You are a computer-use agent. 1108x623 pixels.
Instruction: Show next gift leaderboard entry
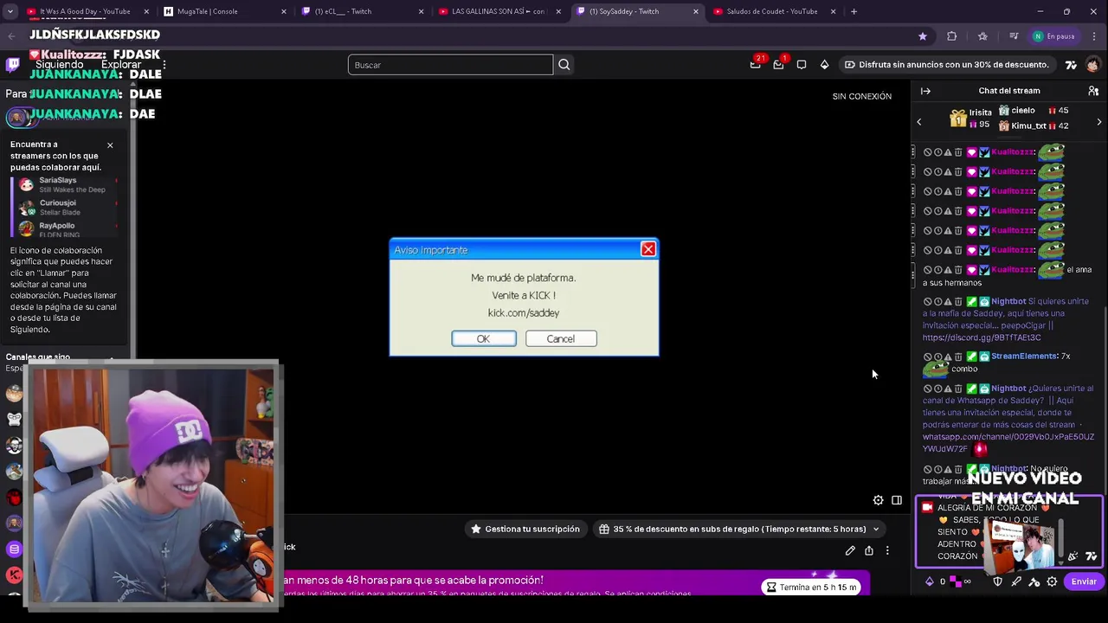pos(1099,122)
